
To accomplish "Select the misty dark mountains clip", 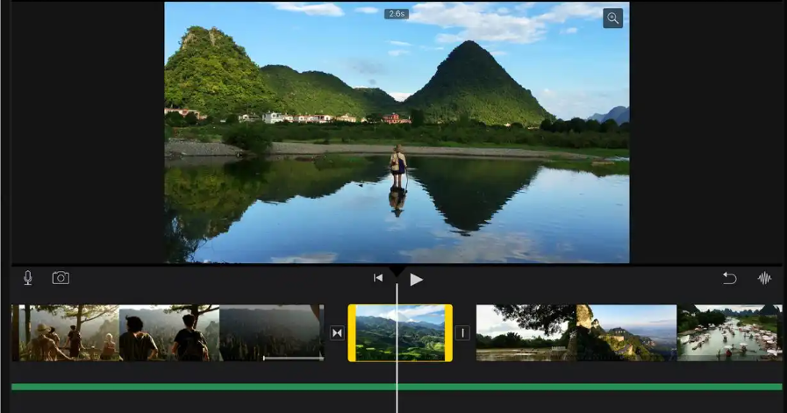I will 271,332.
